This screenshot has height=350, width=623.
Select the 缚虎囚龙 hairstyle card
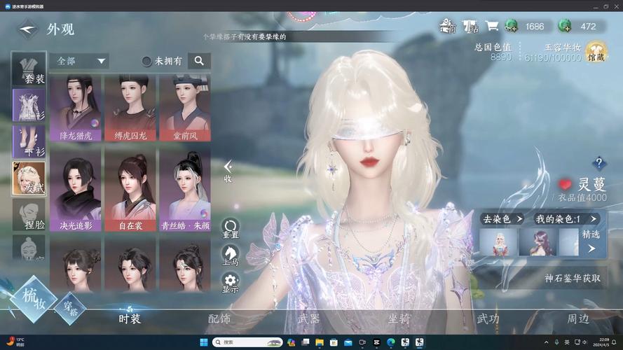[x=130, y=108]
